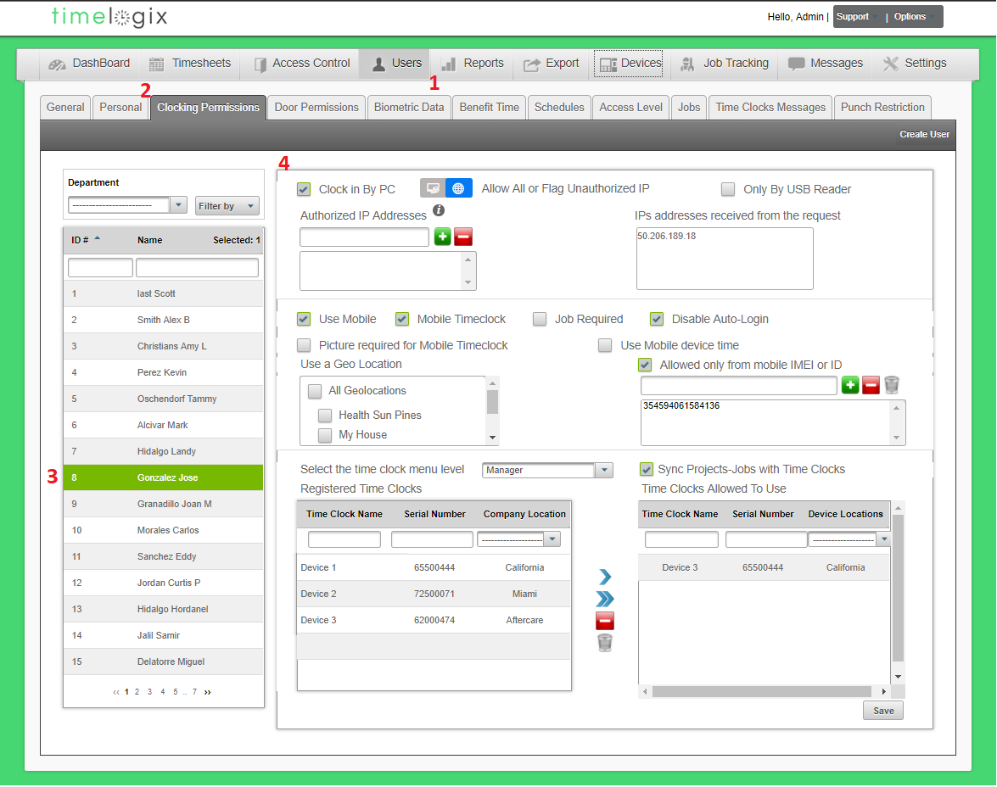The width and height of the screenshot is (997, 787).
Task: Enable the Only By USB Reader checkbox
Action: coord(728,189)
